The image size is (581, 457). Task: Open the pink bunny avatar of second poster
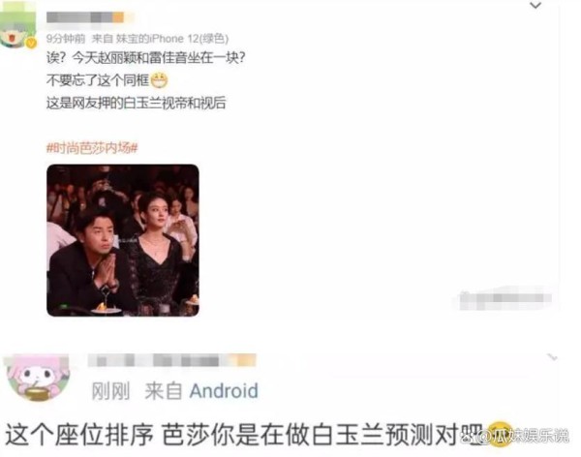click(37, 378)
